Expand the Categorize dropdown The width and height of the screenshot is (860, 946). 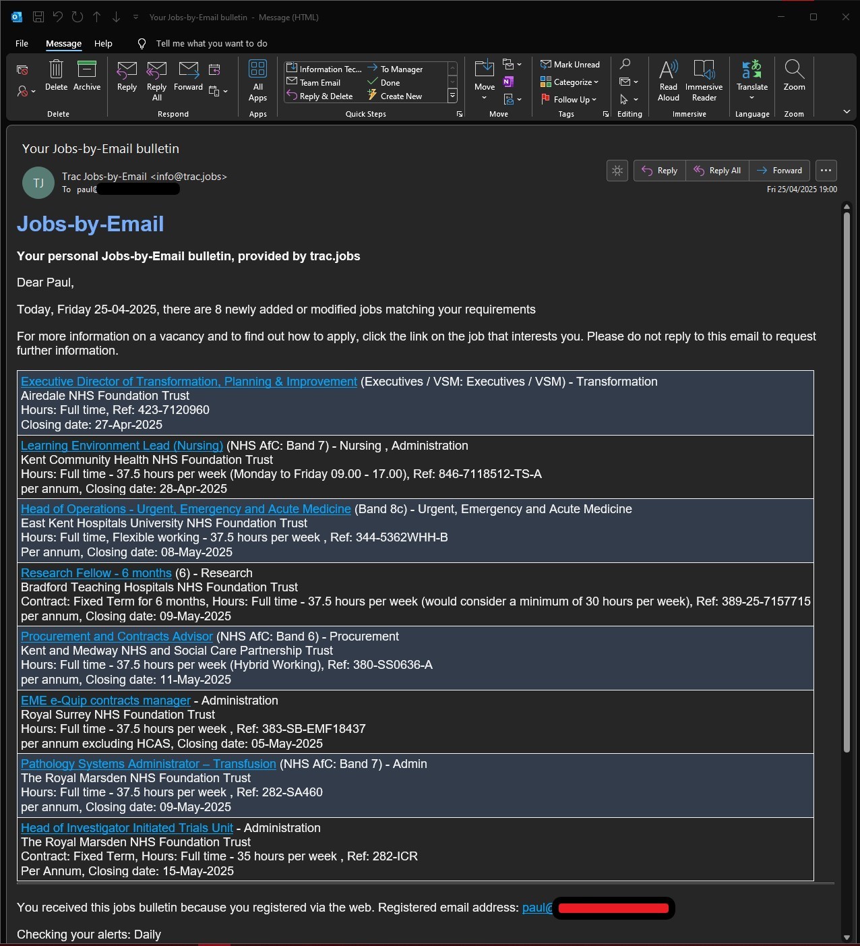coord(570,82)
